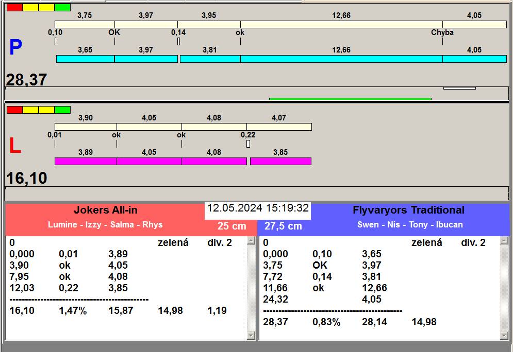Click the first yellow light in lane P

pos(30,8)
